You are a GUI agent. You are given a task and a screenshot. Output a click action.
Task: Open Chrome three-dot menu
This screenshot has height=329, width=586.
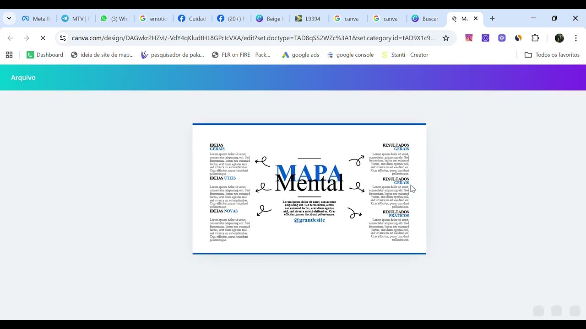pyautogui.click(x=576, y=38)
